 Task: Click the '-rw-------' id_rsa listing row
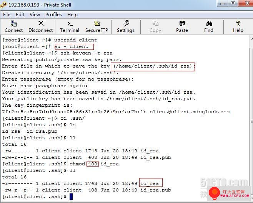(x=80, y=151)
